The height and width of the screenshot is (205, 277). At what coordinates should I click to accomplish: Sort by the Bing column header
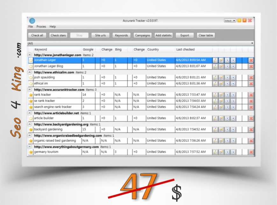(121, 50)
